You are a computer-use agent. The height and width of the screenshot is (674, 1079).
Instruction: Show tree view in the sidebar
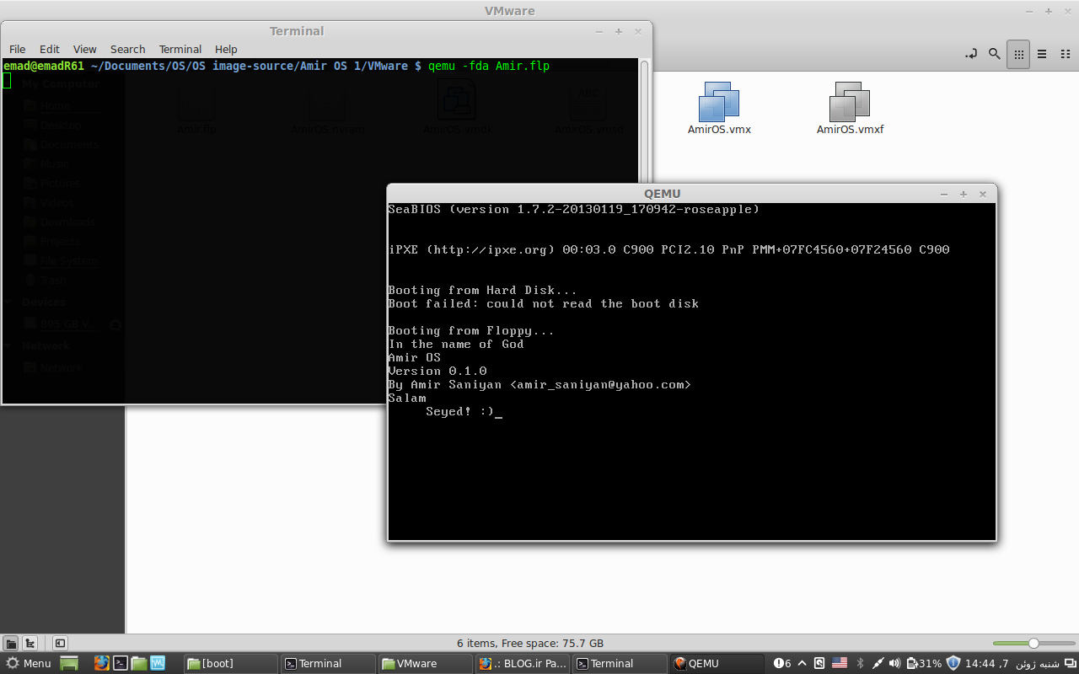pyautogui.click(x=30, y=643)
